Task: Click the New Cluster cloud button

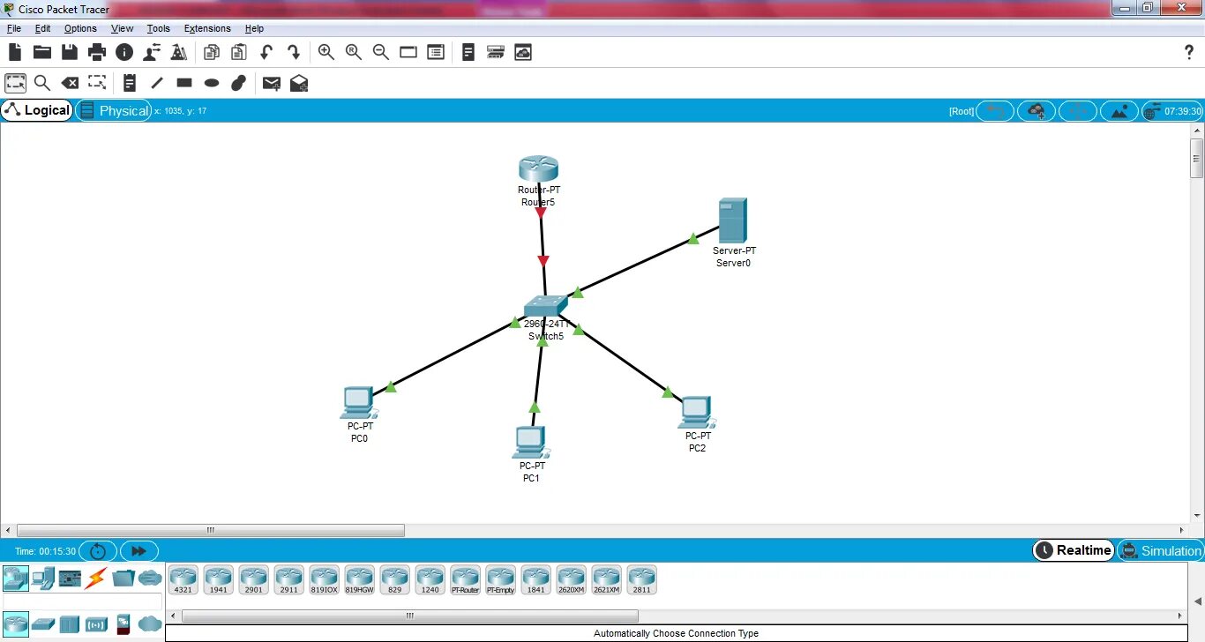Action: (1037, 111)
